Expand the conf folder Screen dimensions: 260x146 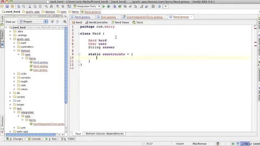[x=15, y=43]
